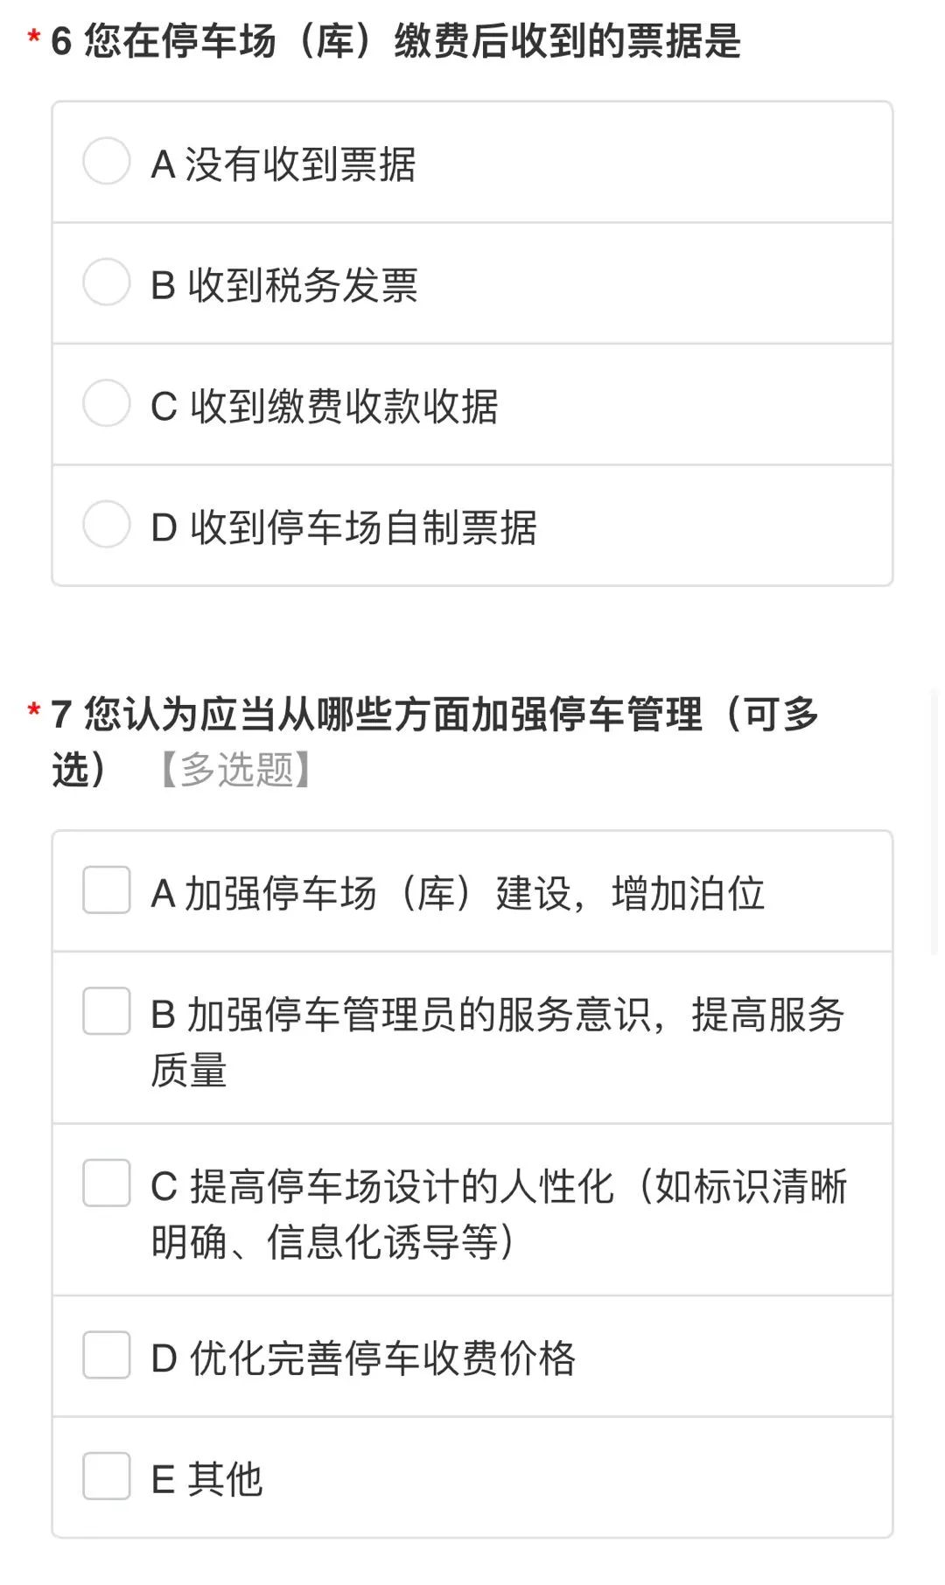Choose the radio circle beside 收到税务发票

[x=107, y=282]
